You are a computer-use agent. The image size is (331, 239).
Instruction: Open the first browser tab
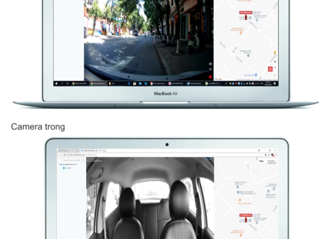68,151
